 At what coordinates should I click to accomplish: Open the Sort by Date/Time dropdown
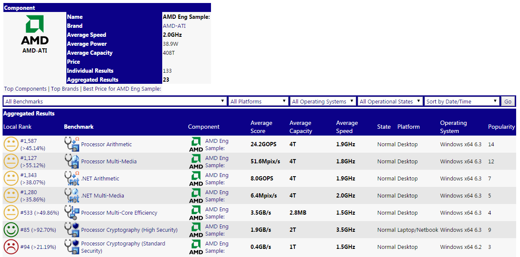462,101
